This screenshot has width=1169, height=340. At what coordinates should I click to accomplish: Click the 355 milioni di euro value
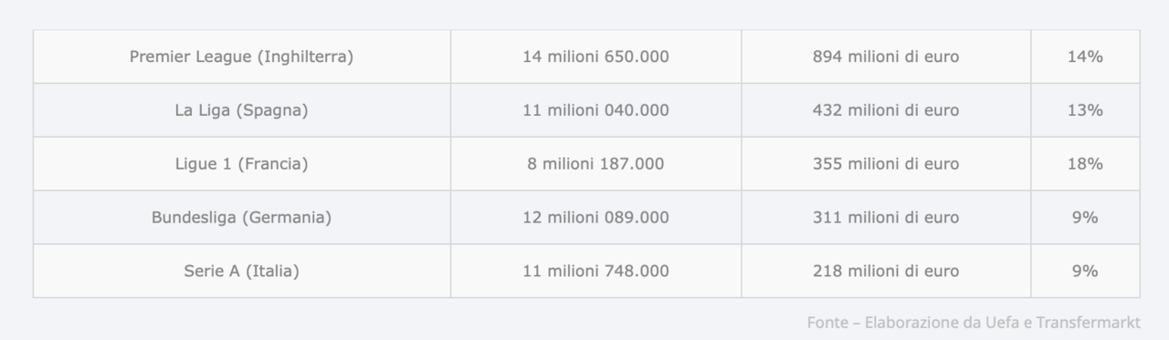point(886,164)
